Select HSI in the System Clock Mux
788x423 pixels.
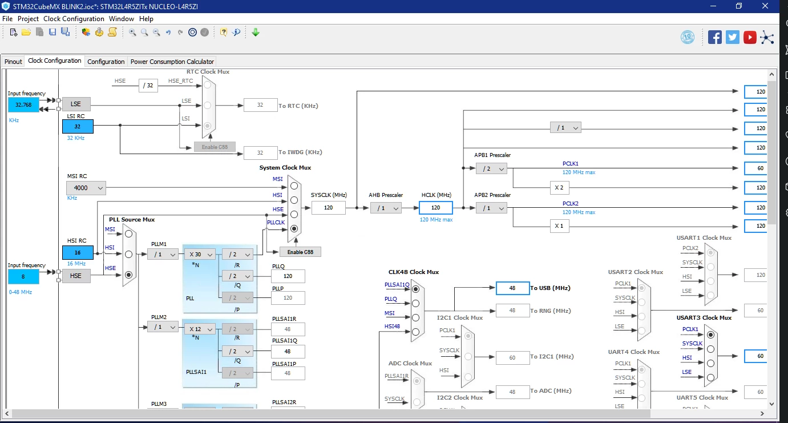point(294,200)
